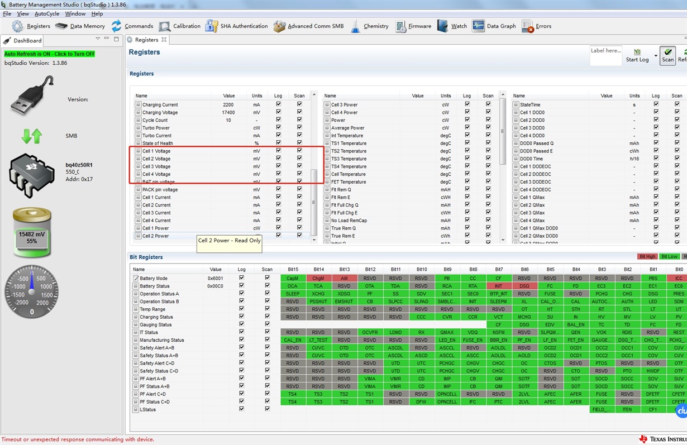Open the Window menu
Image resolution: width=687 pixels, height=445 pixels.
pos(75,13)
